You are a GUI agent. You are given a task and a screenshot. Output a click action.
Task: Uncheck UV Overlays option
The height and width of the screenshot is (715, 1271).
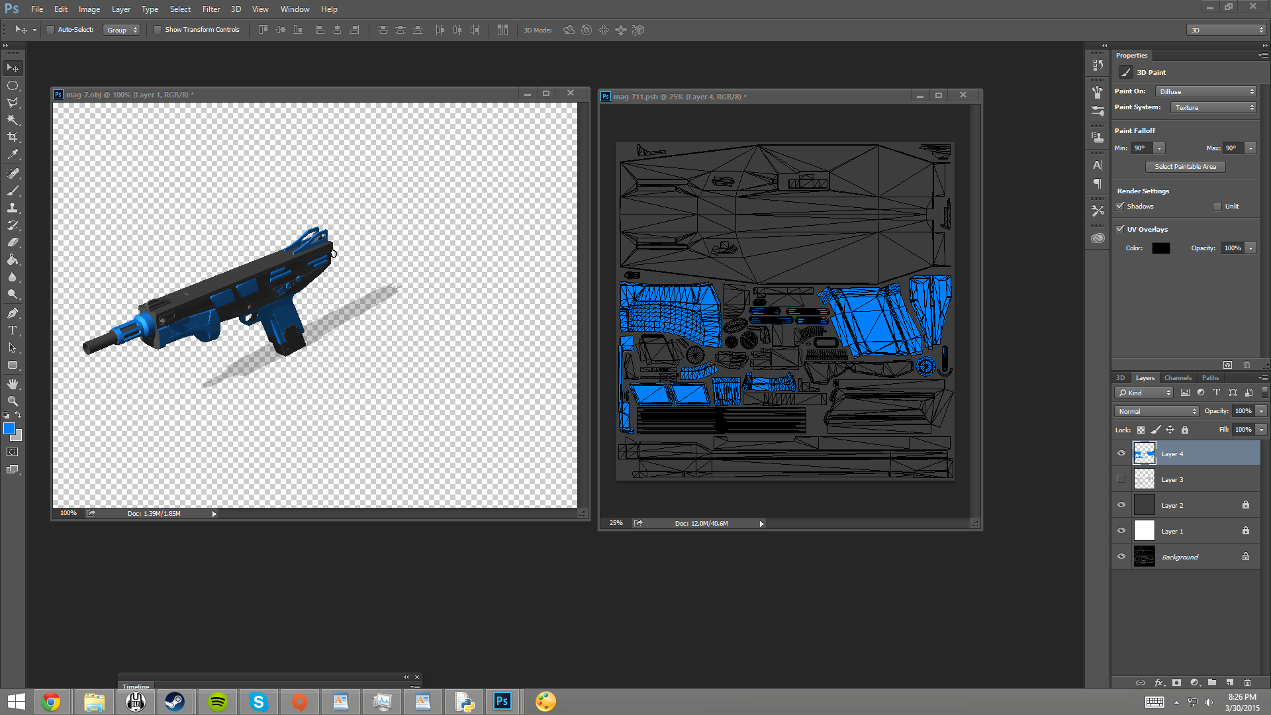coord(1120,229)
